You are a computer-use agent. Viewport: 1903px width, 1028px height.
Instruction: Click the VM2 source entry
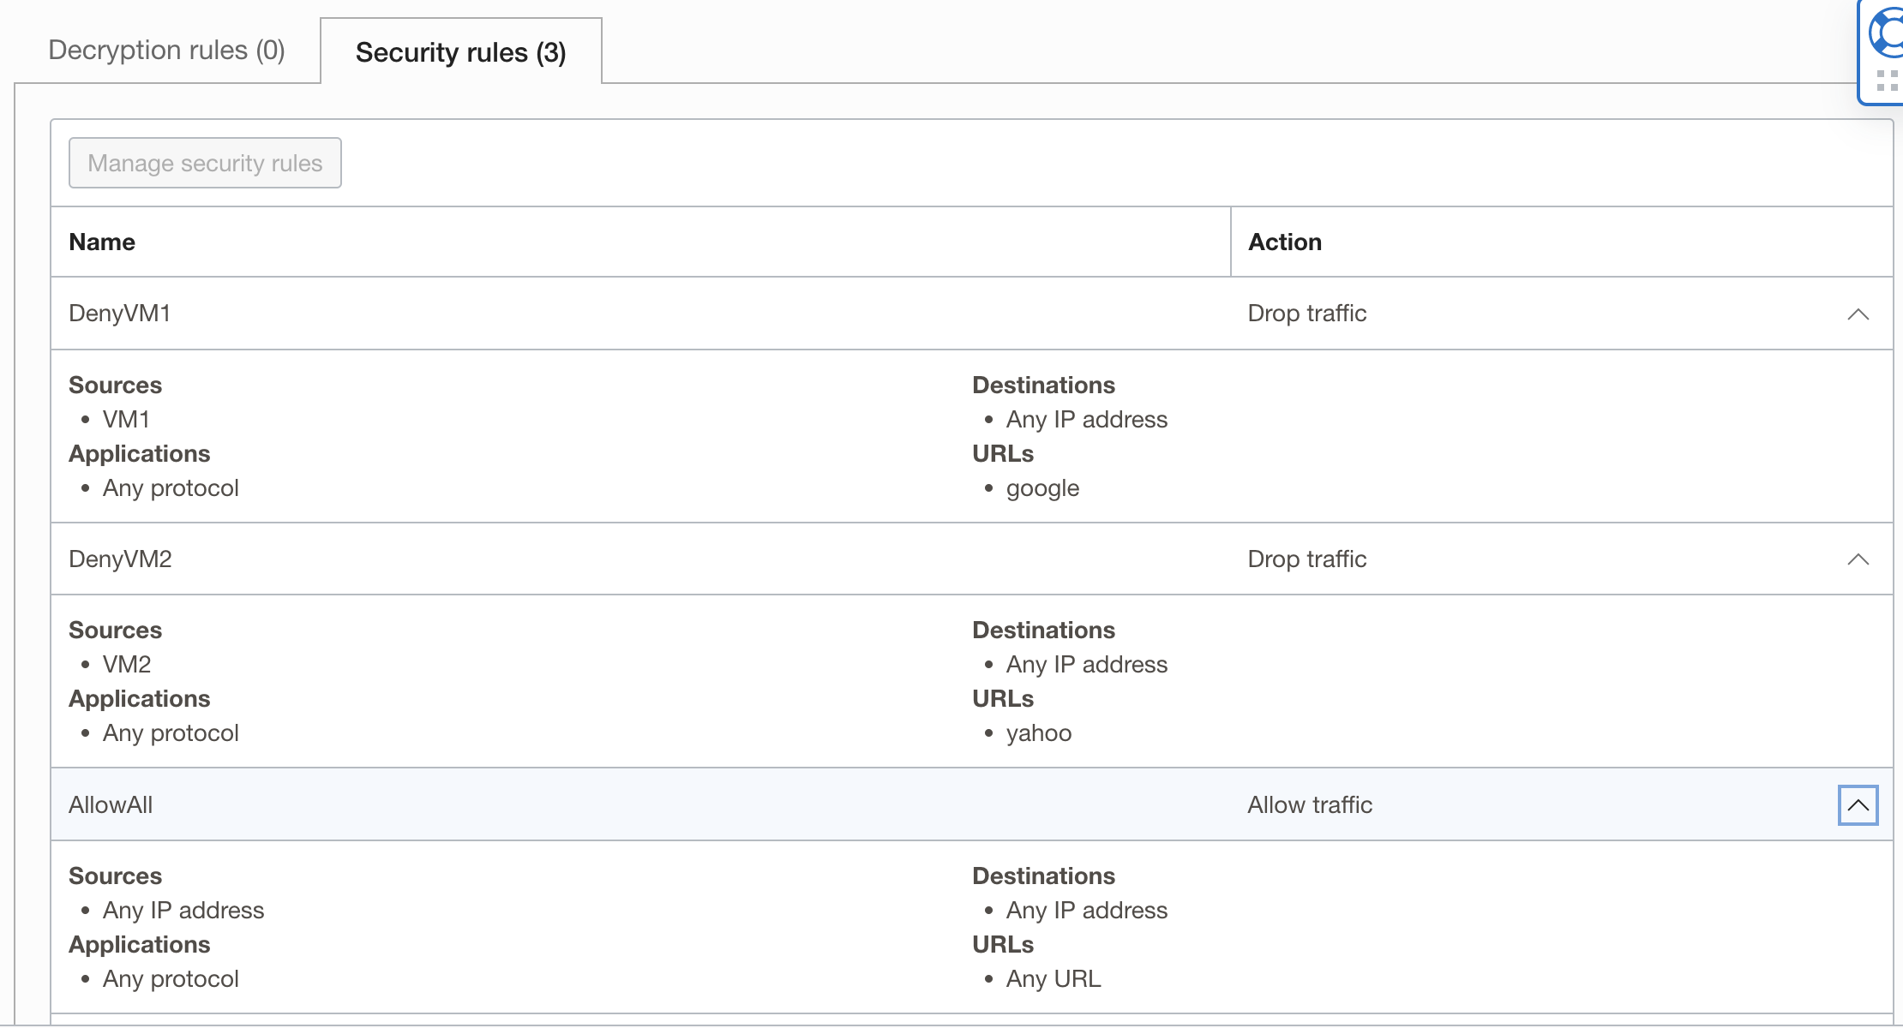click(x=127, y=665)
